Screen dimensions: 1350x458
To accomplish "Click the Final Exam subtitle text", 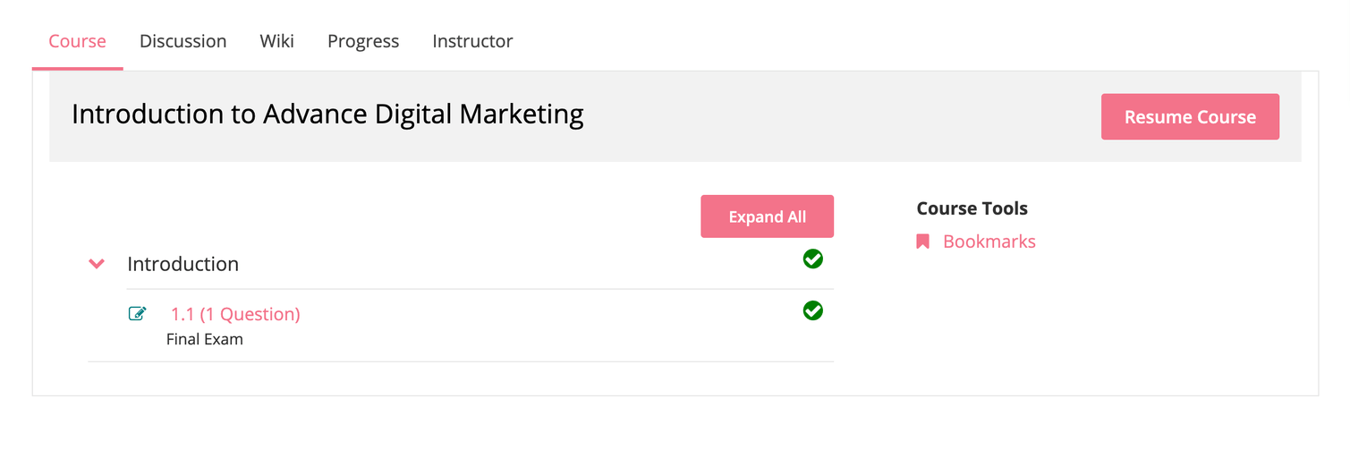I will pos(205,340).
